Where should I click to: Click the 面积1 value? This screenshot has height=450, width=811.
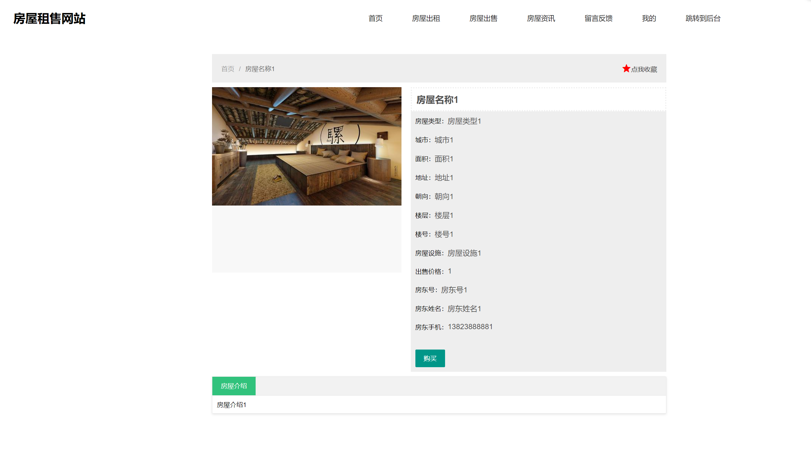tap(444, 159)
